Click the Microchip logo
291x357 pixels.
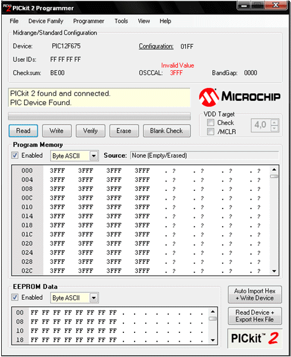point(240,97)
